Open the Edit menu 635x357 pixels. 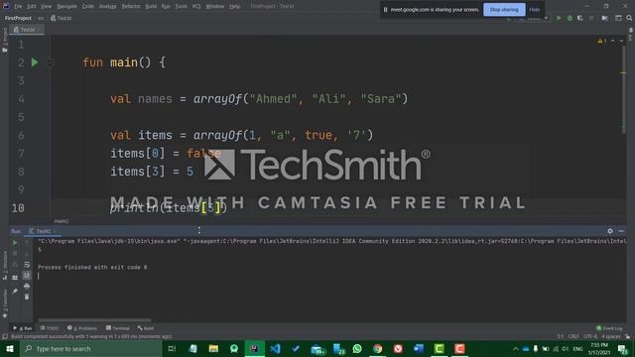tap(31, 6)
